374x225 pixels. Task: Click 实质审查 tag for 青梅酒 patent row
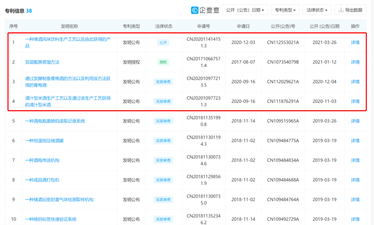(x=163, y=82)
